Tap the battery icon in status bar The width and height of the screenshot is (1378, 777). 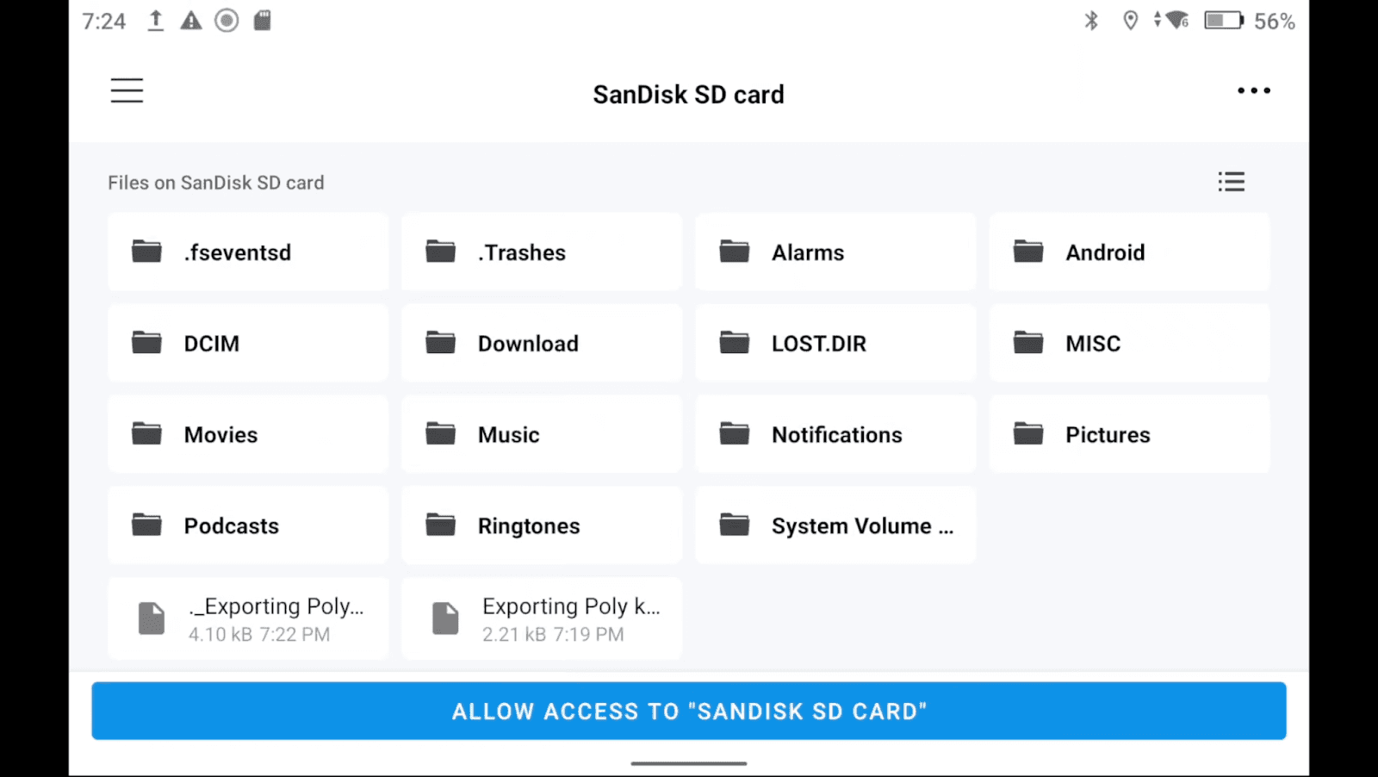tap(1223, 20)
